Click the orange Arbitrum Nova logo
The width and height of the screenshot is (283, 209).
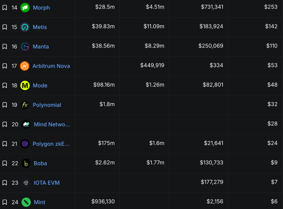25,66
